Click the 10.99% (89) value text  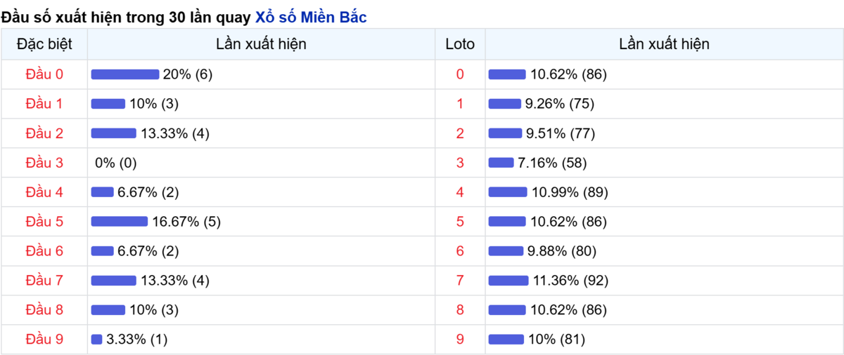569,192
